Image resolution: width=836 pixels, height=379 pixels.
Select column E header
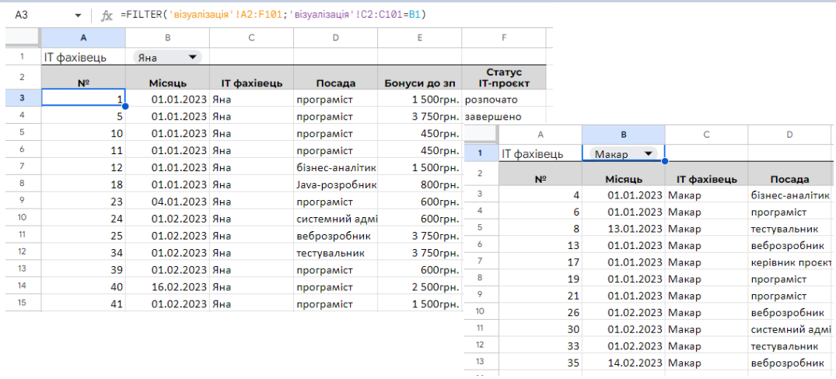419,37
